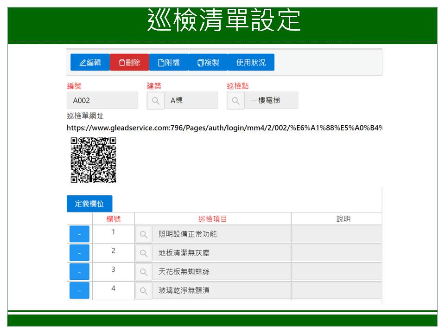Click the 編輯 (edit) button
Viewport: 445px width, 334px height.
tap(90, 62)
